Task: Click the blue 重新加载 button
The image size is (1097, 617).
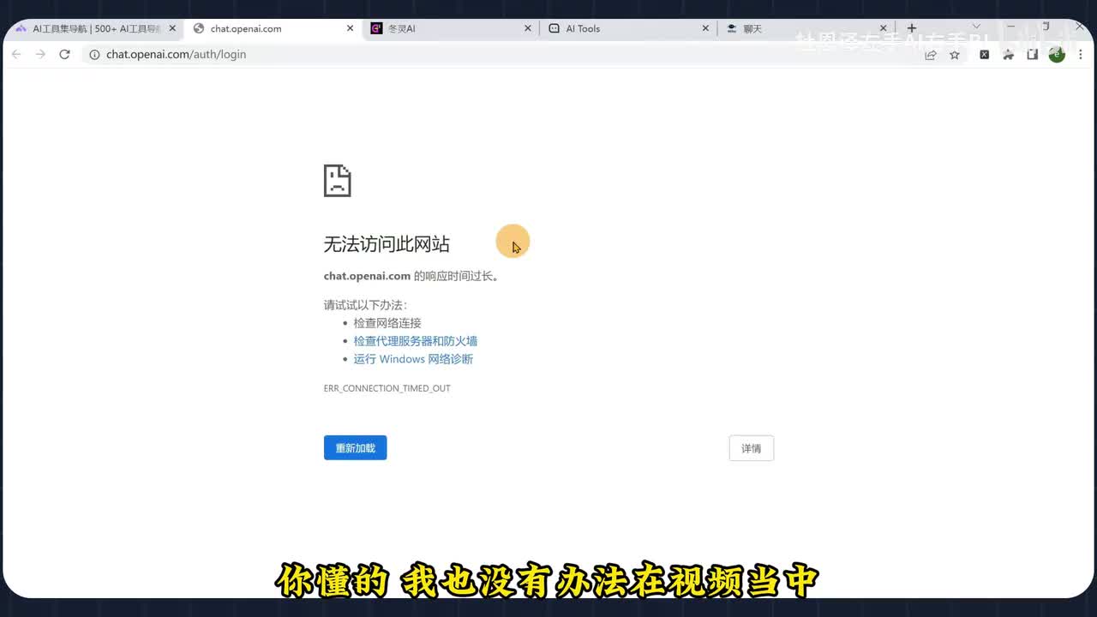Action: click(x=355, y=448)
